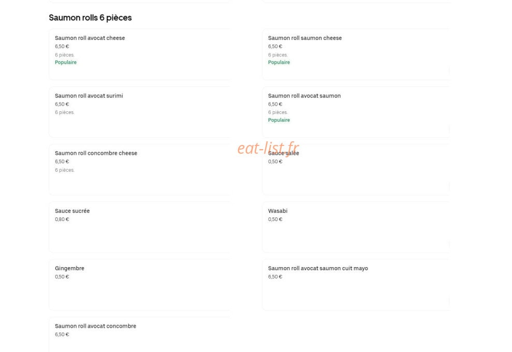The width and height of the screenshot is (512, 352).
Task: Click Populaire badge under Saumon roll saumon cheese
Action: click(x=279, y=62)
